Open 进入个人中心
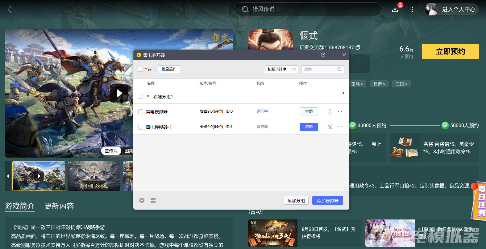486x249 pixels. (x=459, y=9)
